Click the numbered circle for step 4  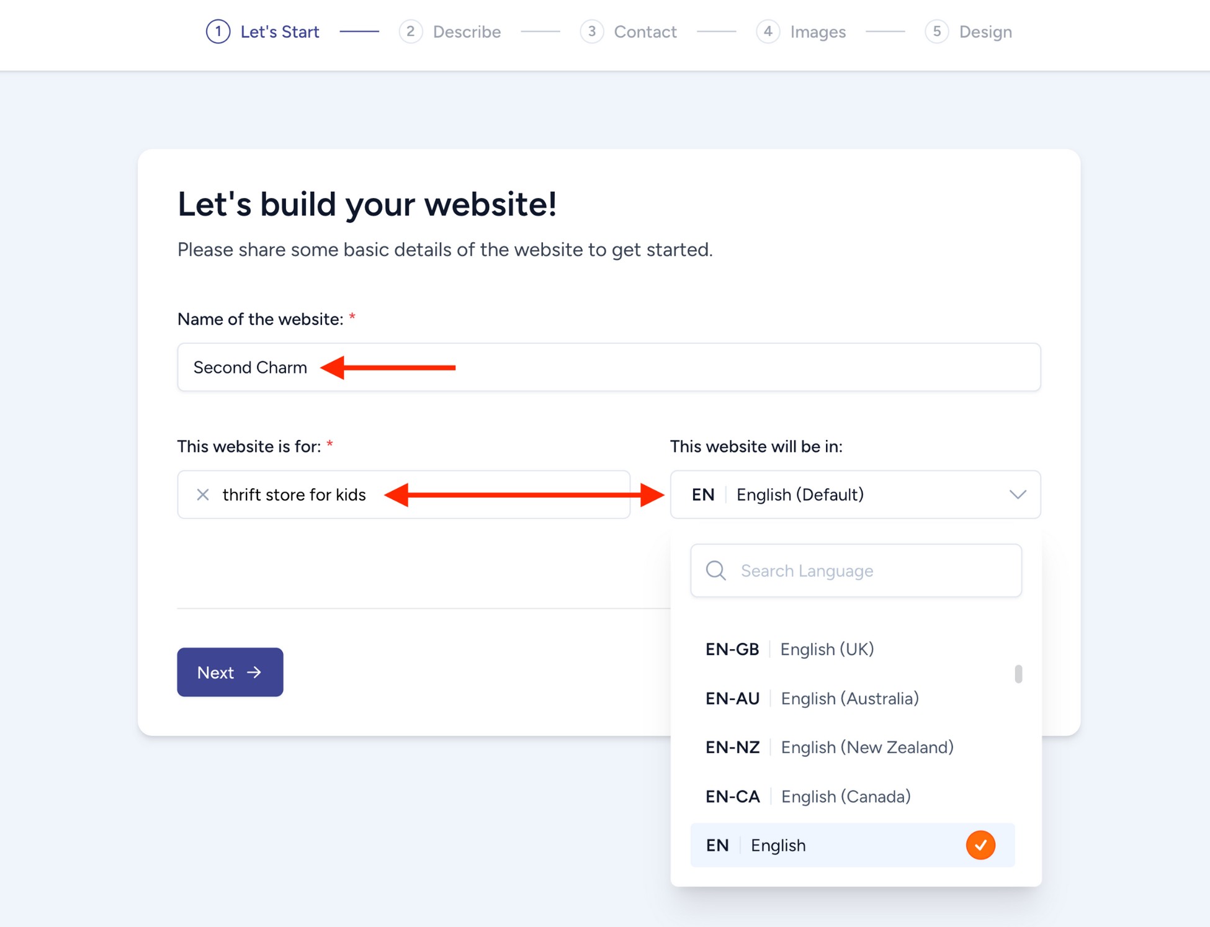768,32
